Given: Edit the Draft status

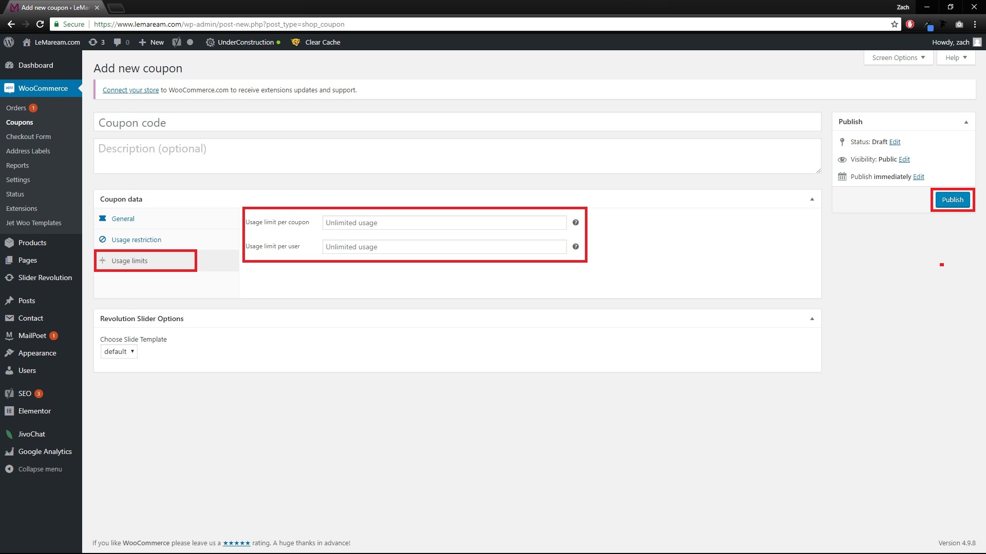Looking at the screenshot, I should tap(895, 142).
